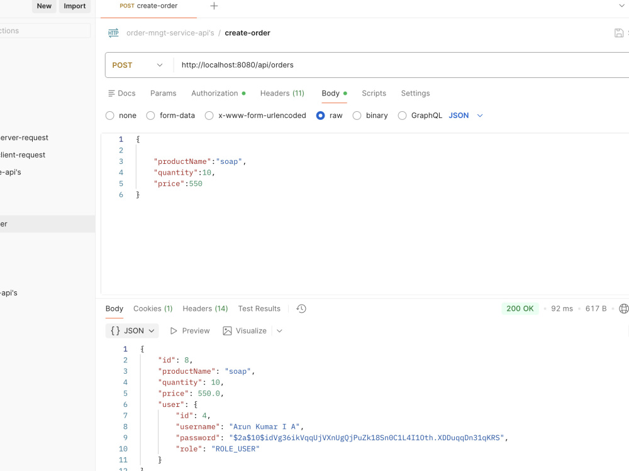Viewport: 629px width, 471px height.
Task: Click the JSON braces icon
Action: click(x=116, y=331)
